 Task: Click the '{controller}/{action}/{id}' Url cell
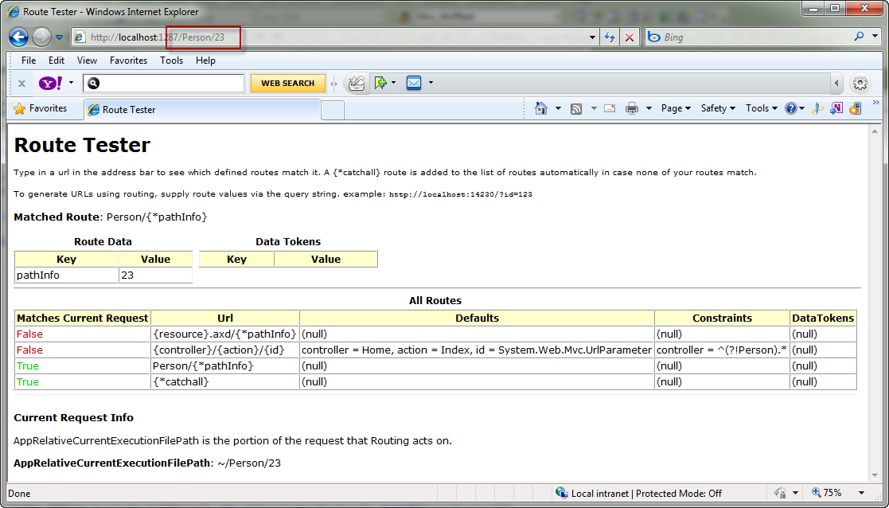[224, 350]
